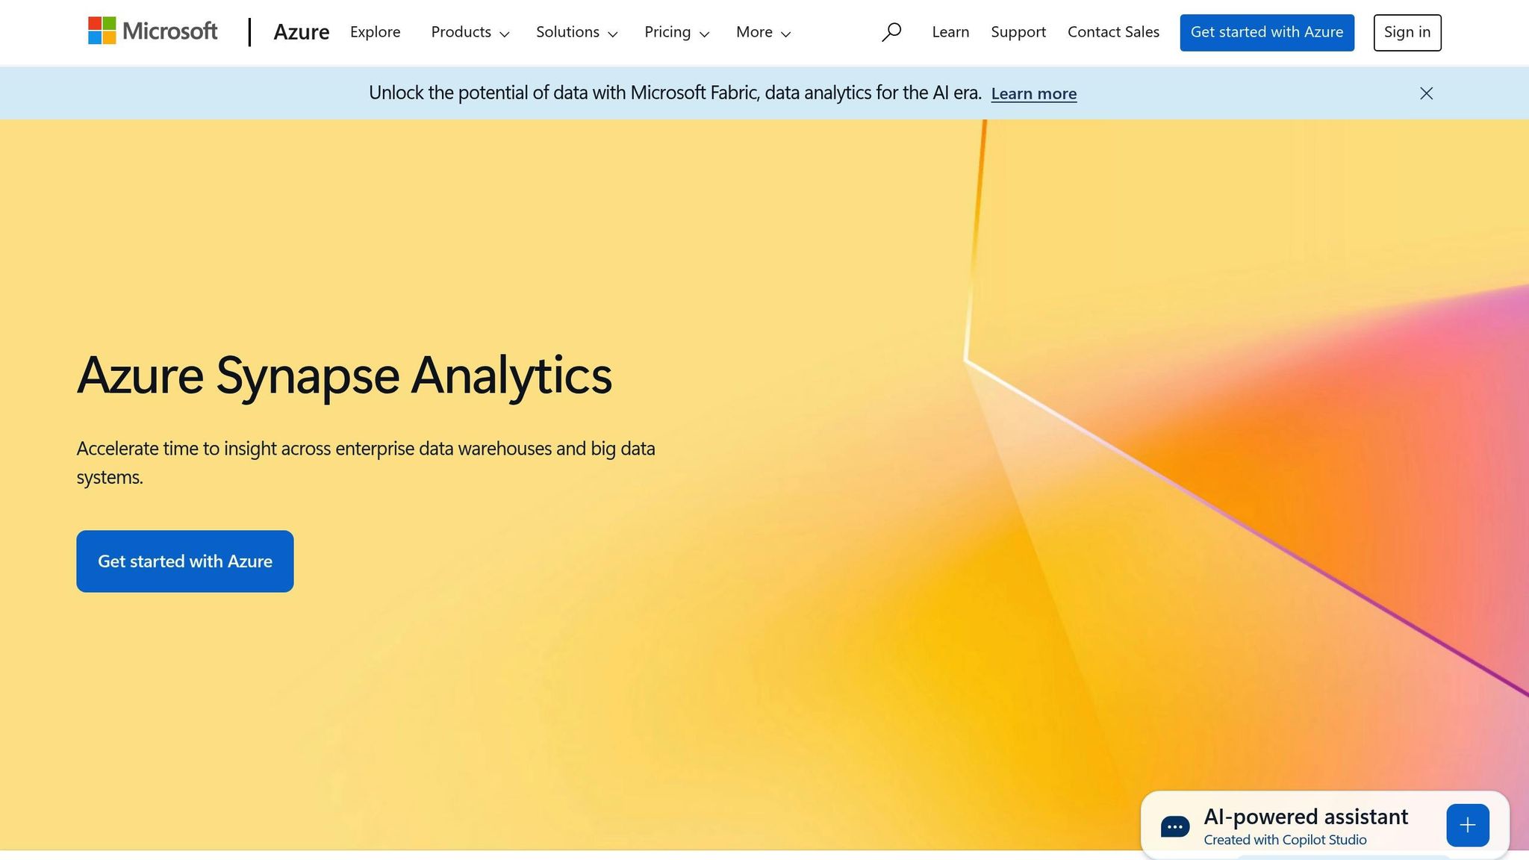Click header Get started with Azure button

1267,33
